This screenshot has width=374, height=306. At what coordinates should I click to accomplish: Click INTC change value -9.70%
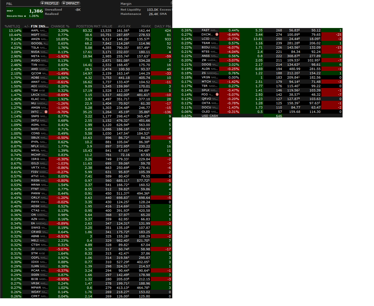click(x=63, y=112)
